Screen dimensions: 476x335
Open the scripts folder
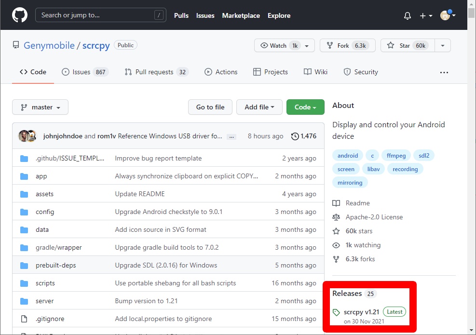coord(45,283)
